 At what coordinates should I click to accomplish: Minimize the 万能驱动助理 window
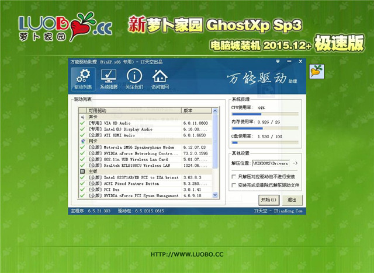[x=289, y=61]
